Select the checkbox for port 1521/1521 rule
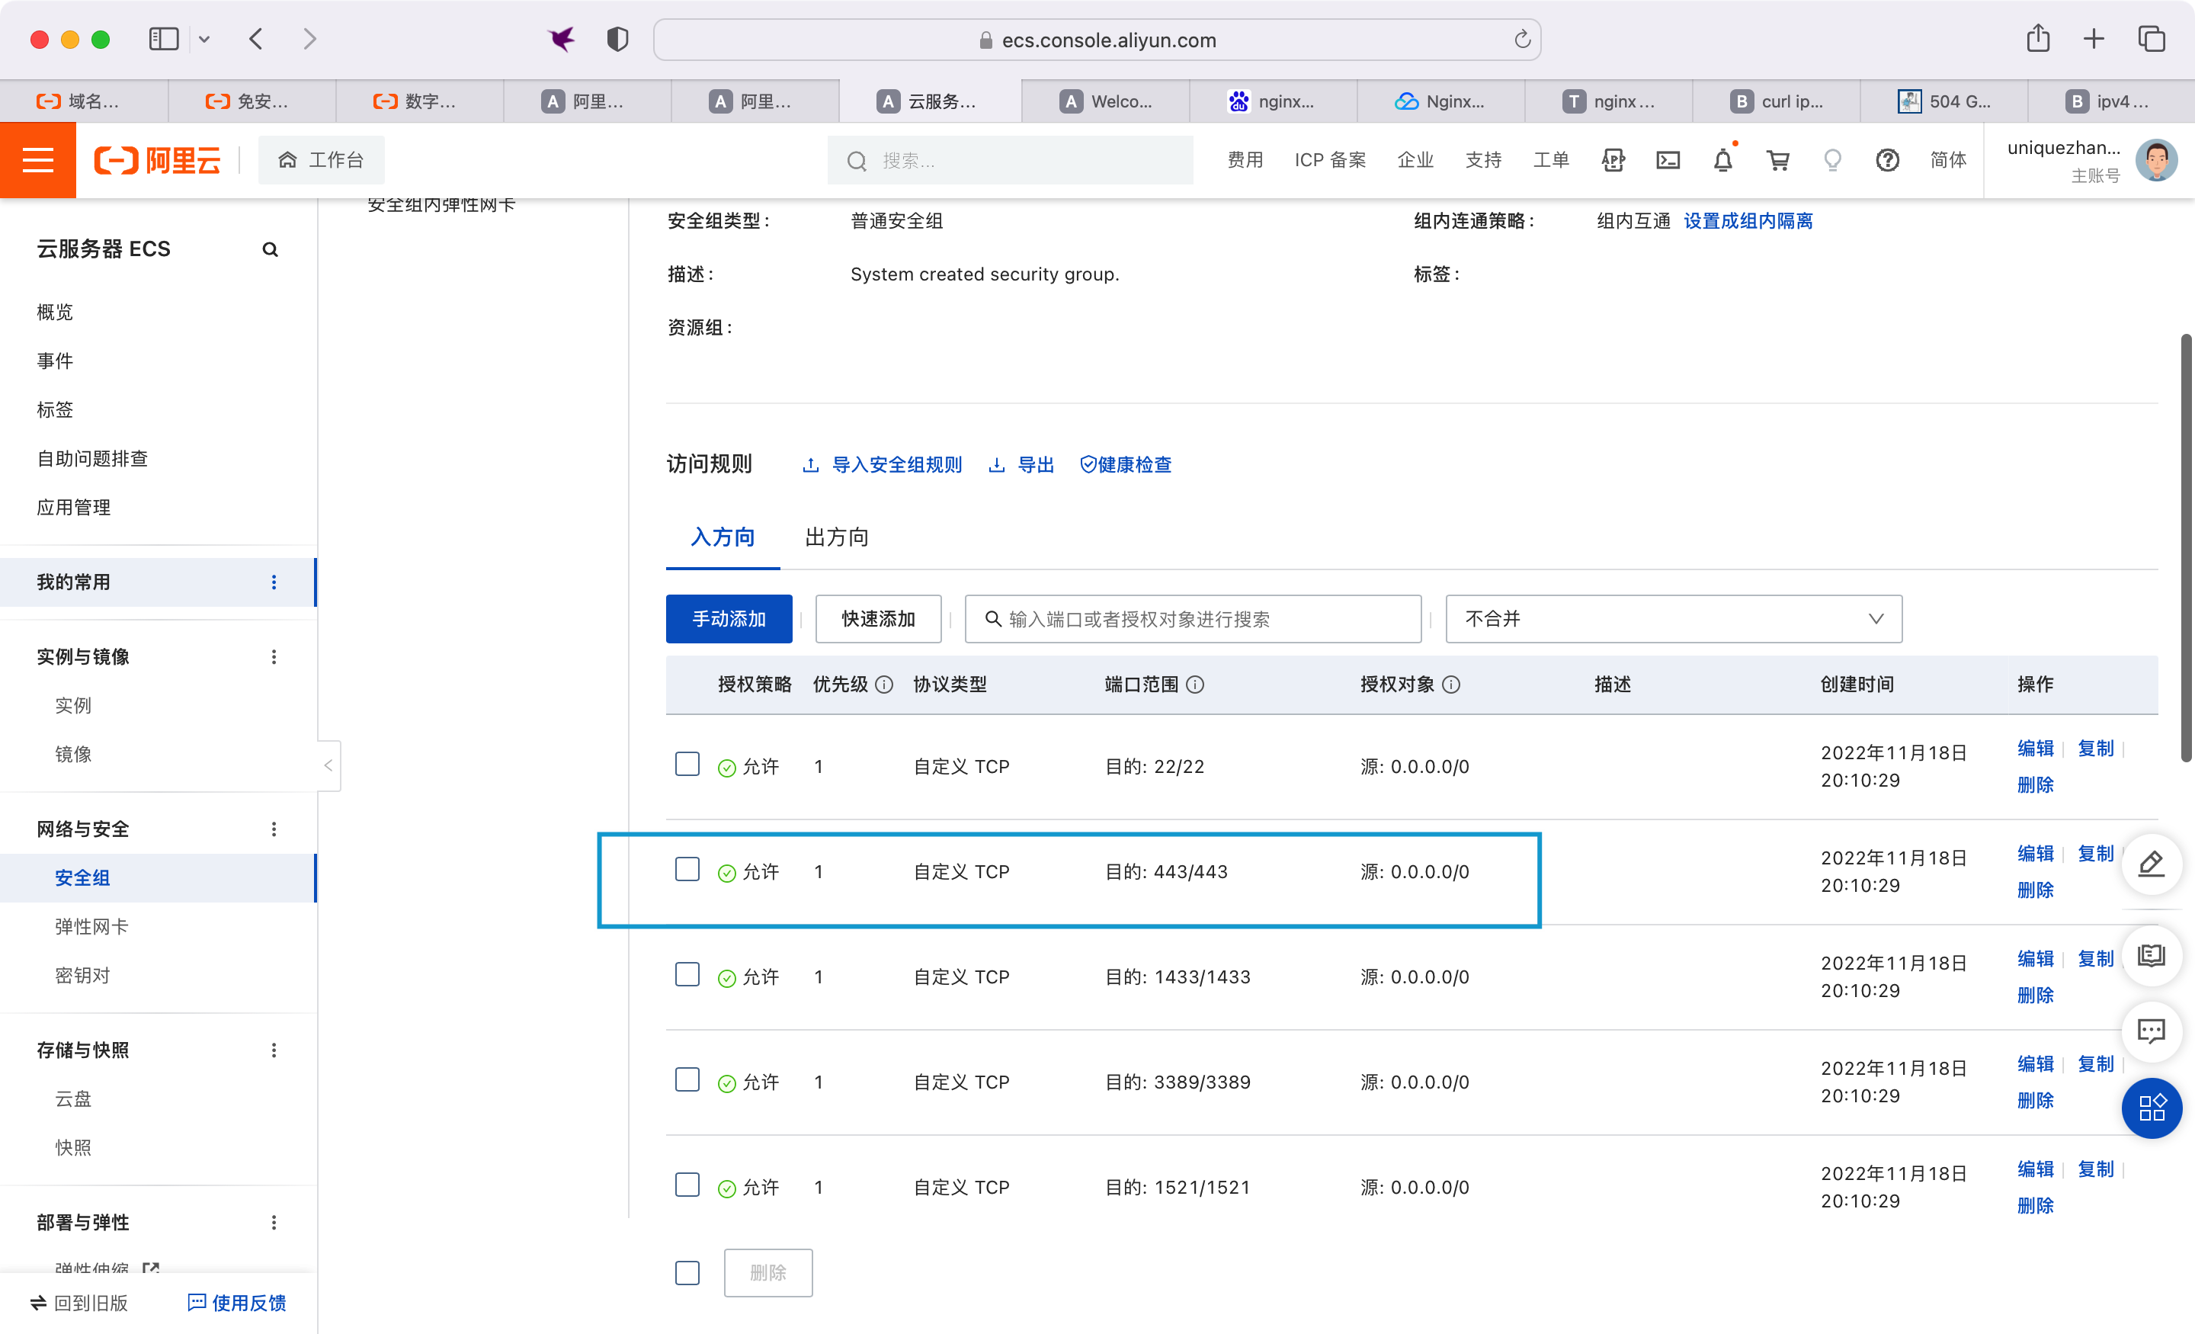The height and width of the screenshot is (1334, 2195). click(x=687, y=1185)
